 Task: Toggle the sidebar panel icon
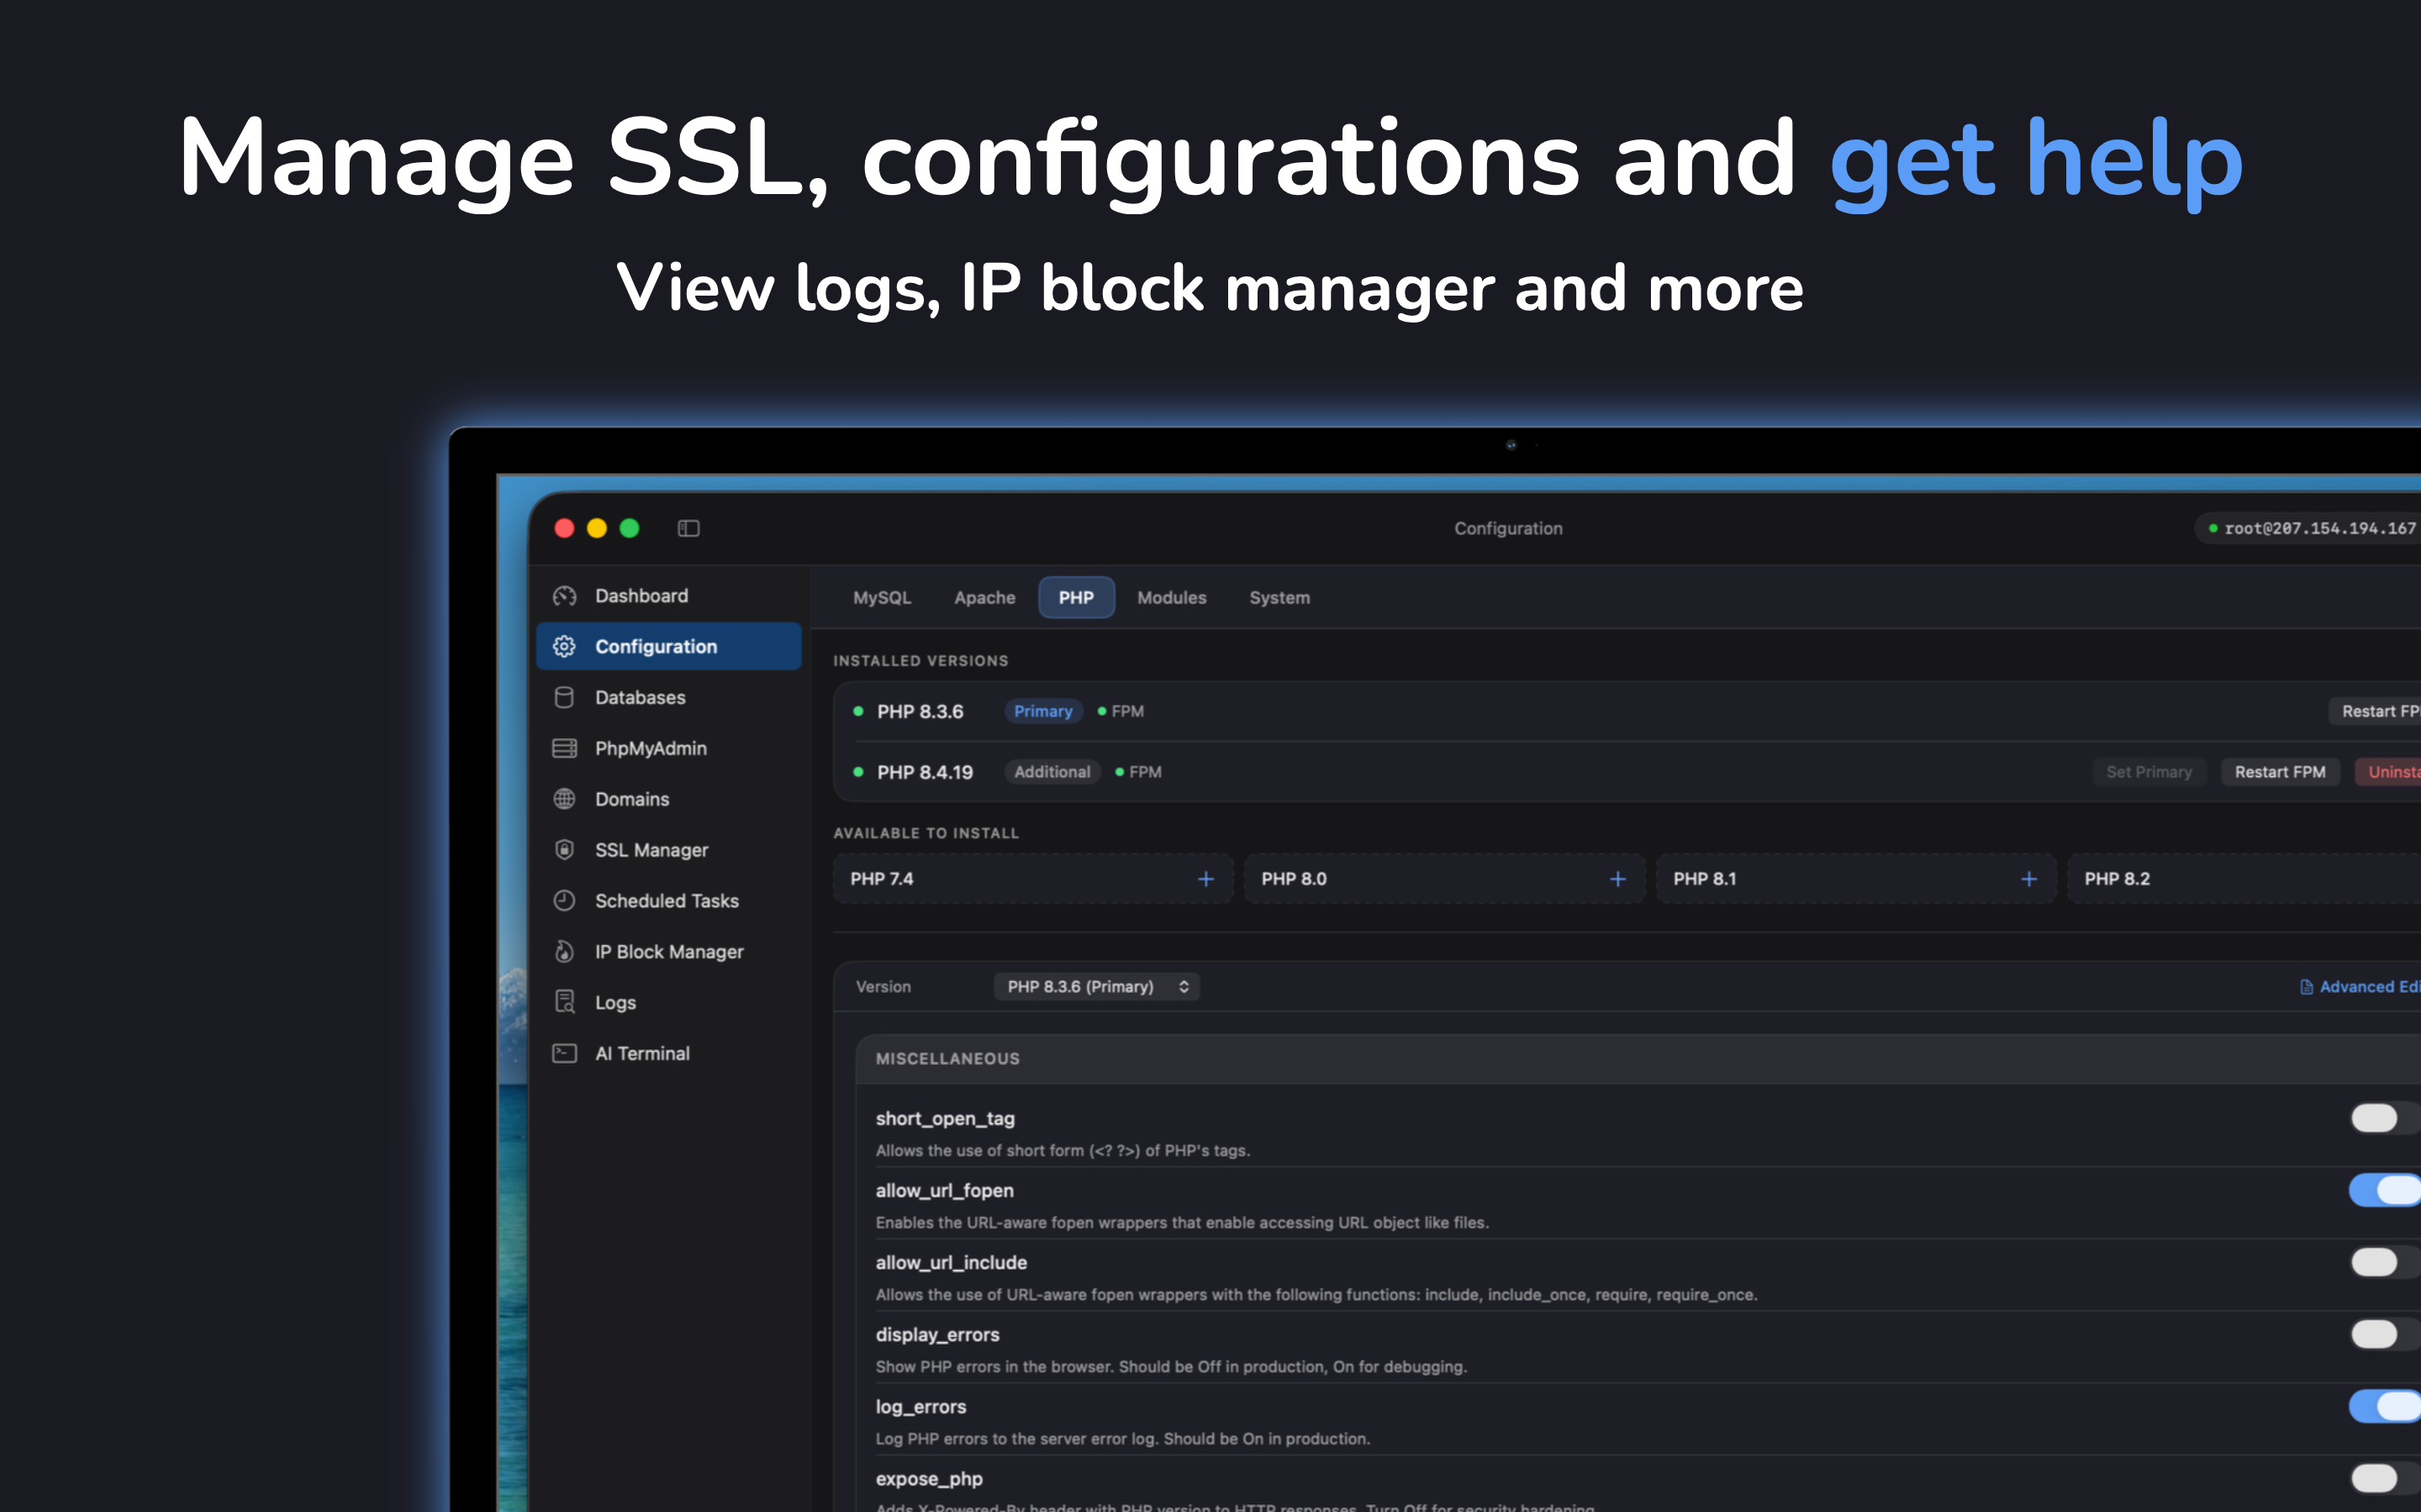688,528
